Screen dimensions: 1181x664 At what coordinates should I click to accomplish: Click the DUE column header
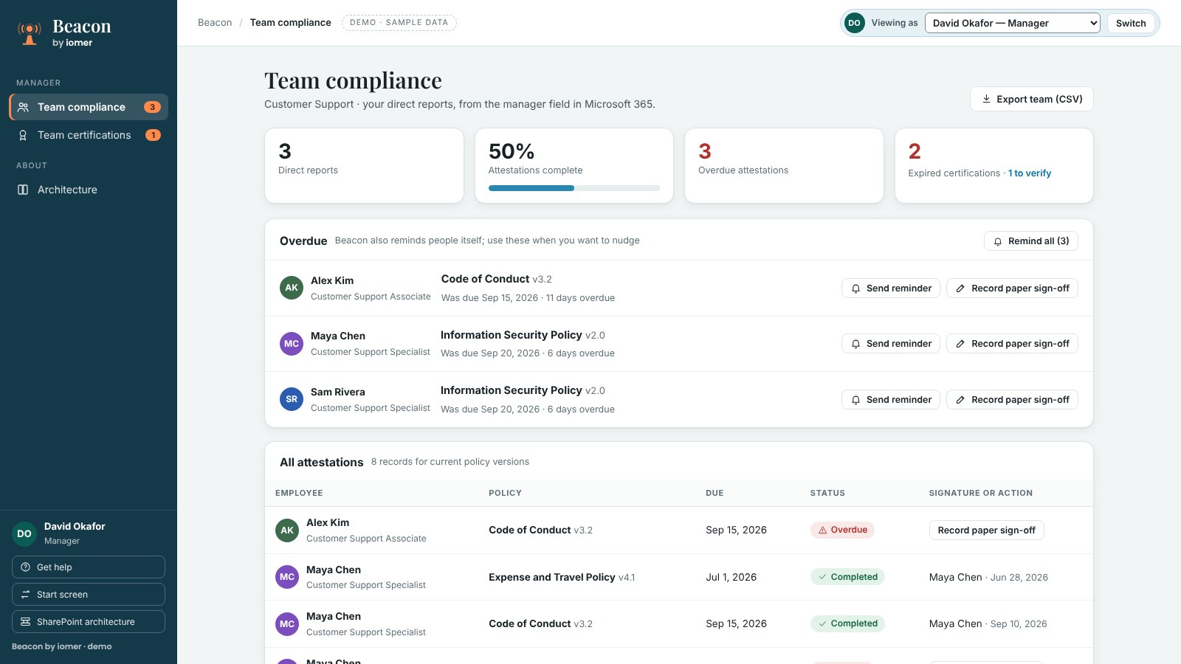(x=715, y=493)
